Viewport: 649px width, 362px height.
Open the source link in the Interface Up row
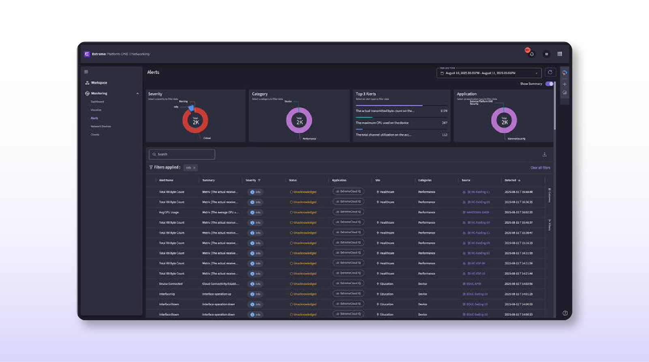(475, 294)
